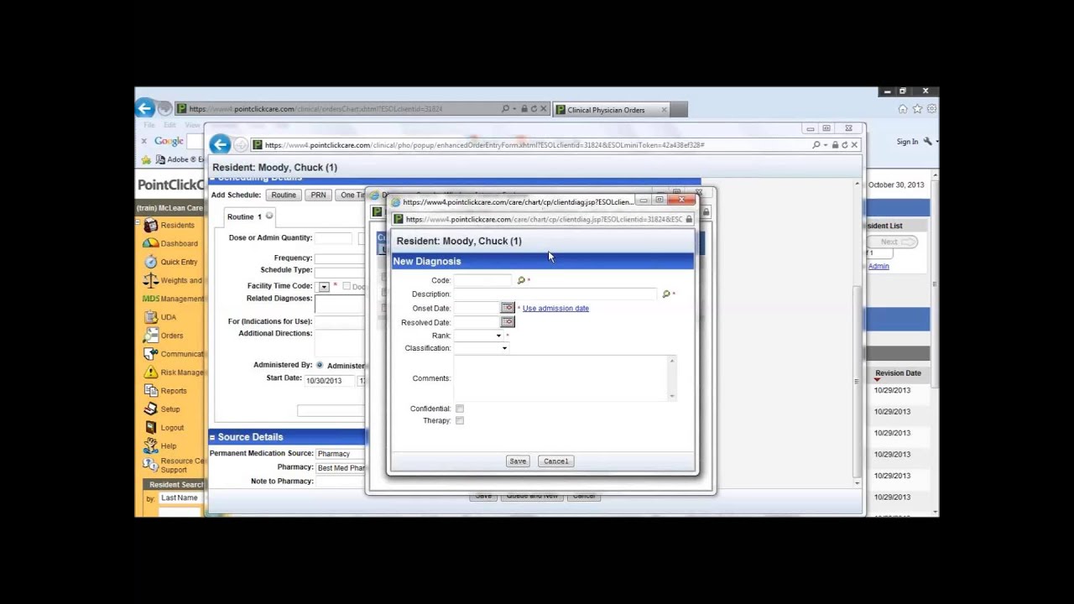Click in the diagnosis Description field
1074x604 pixels.
(556, 294)
